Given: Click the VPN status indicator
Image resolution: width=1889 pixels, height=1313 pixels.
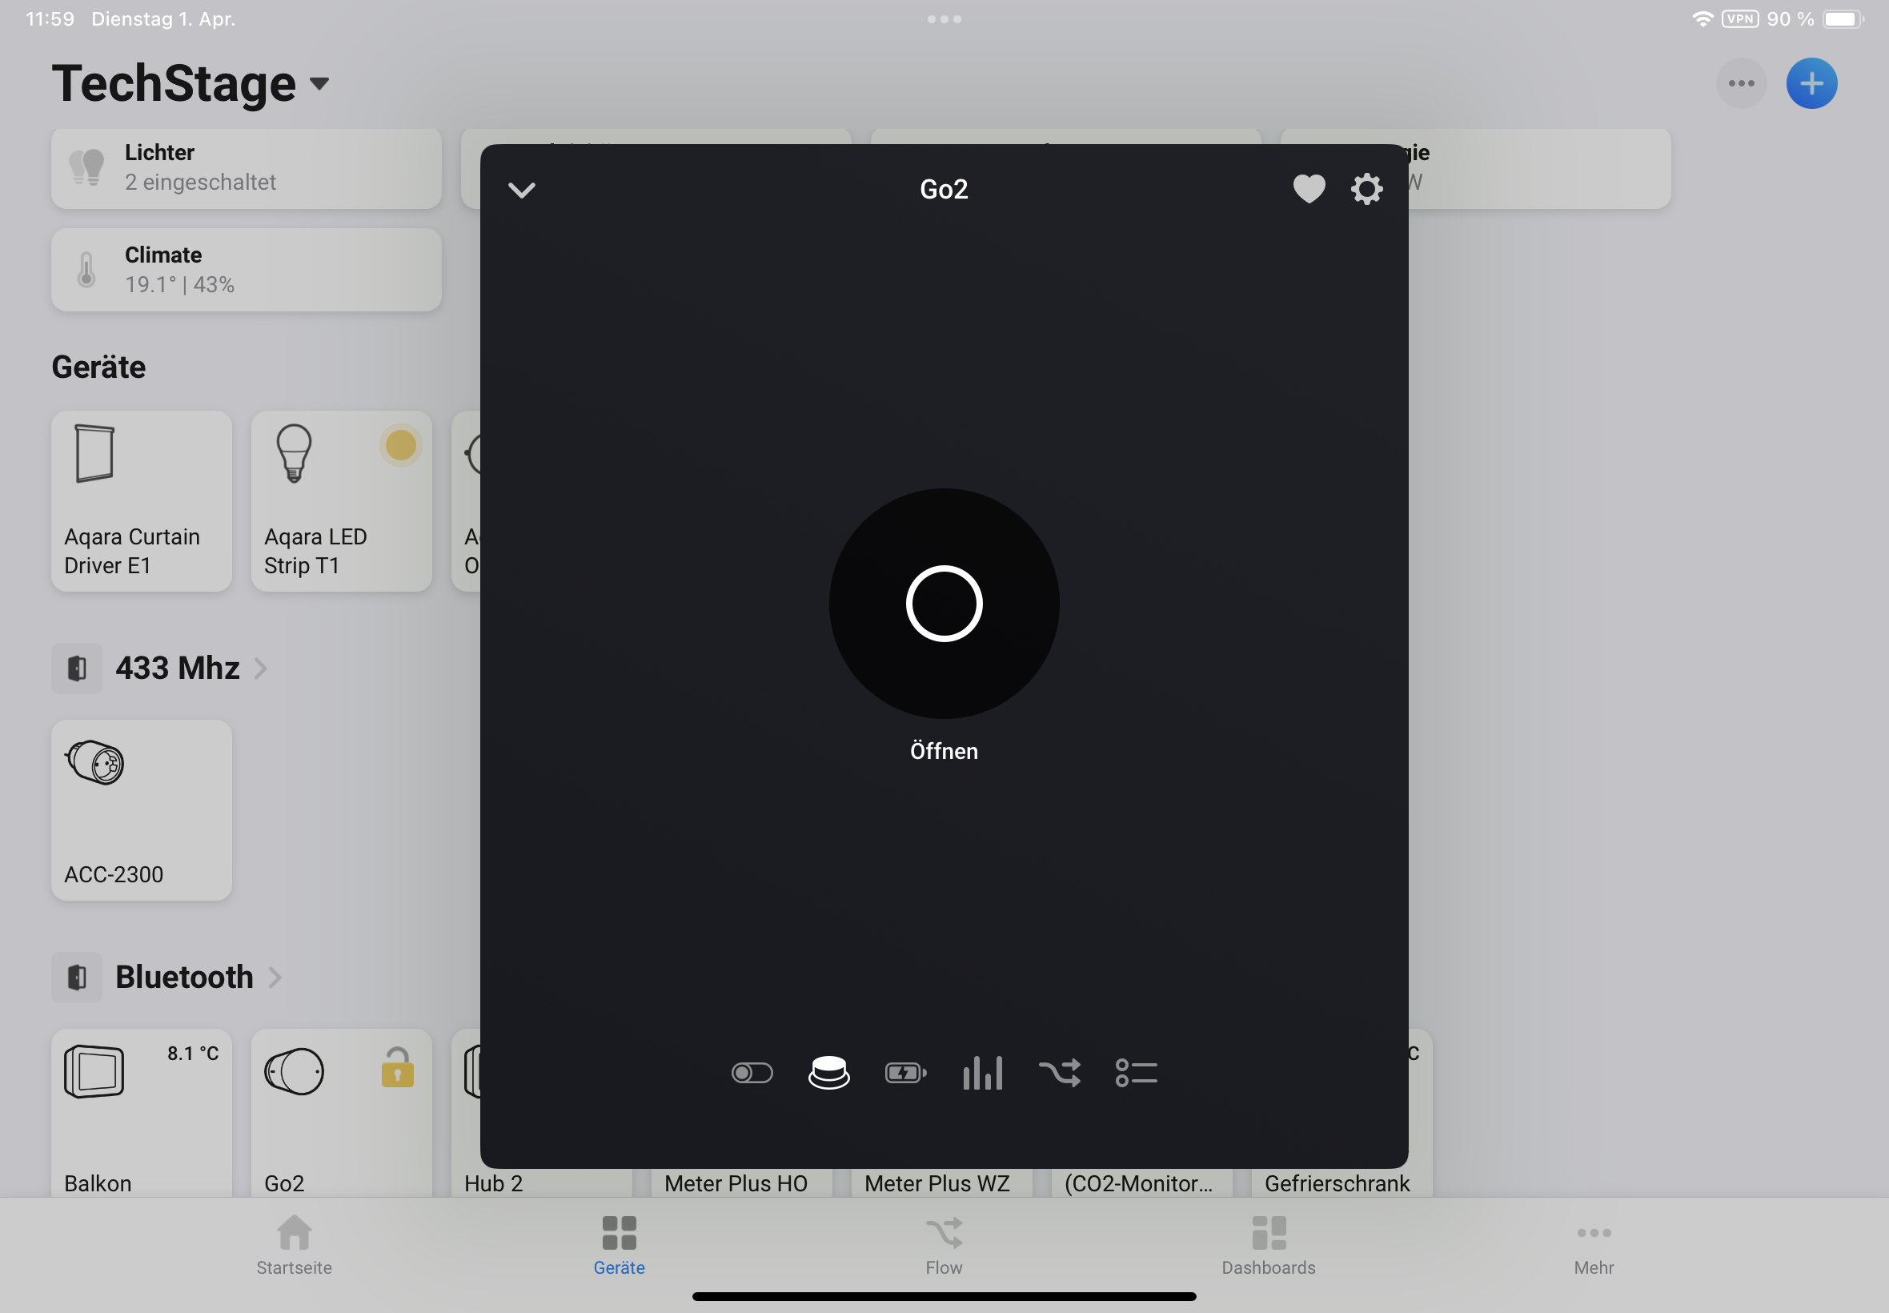Looking at the screenshot, I should click(1739, 19).
